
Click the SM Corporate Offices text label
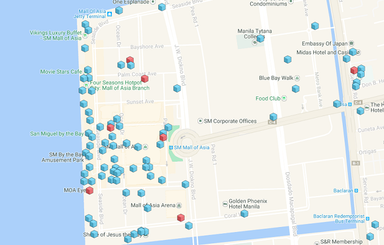(230, 121)
